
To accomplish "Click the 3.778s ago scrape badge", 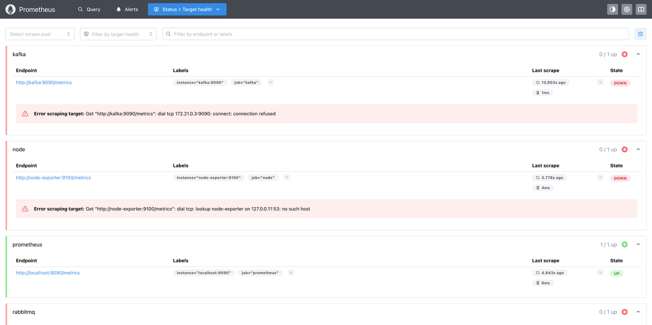I will (x=550, y=178).
